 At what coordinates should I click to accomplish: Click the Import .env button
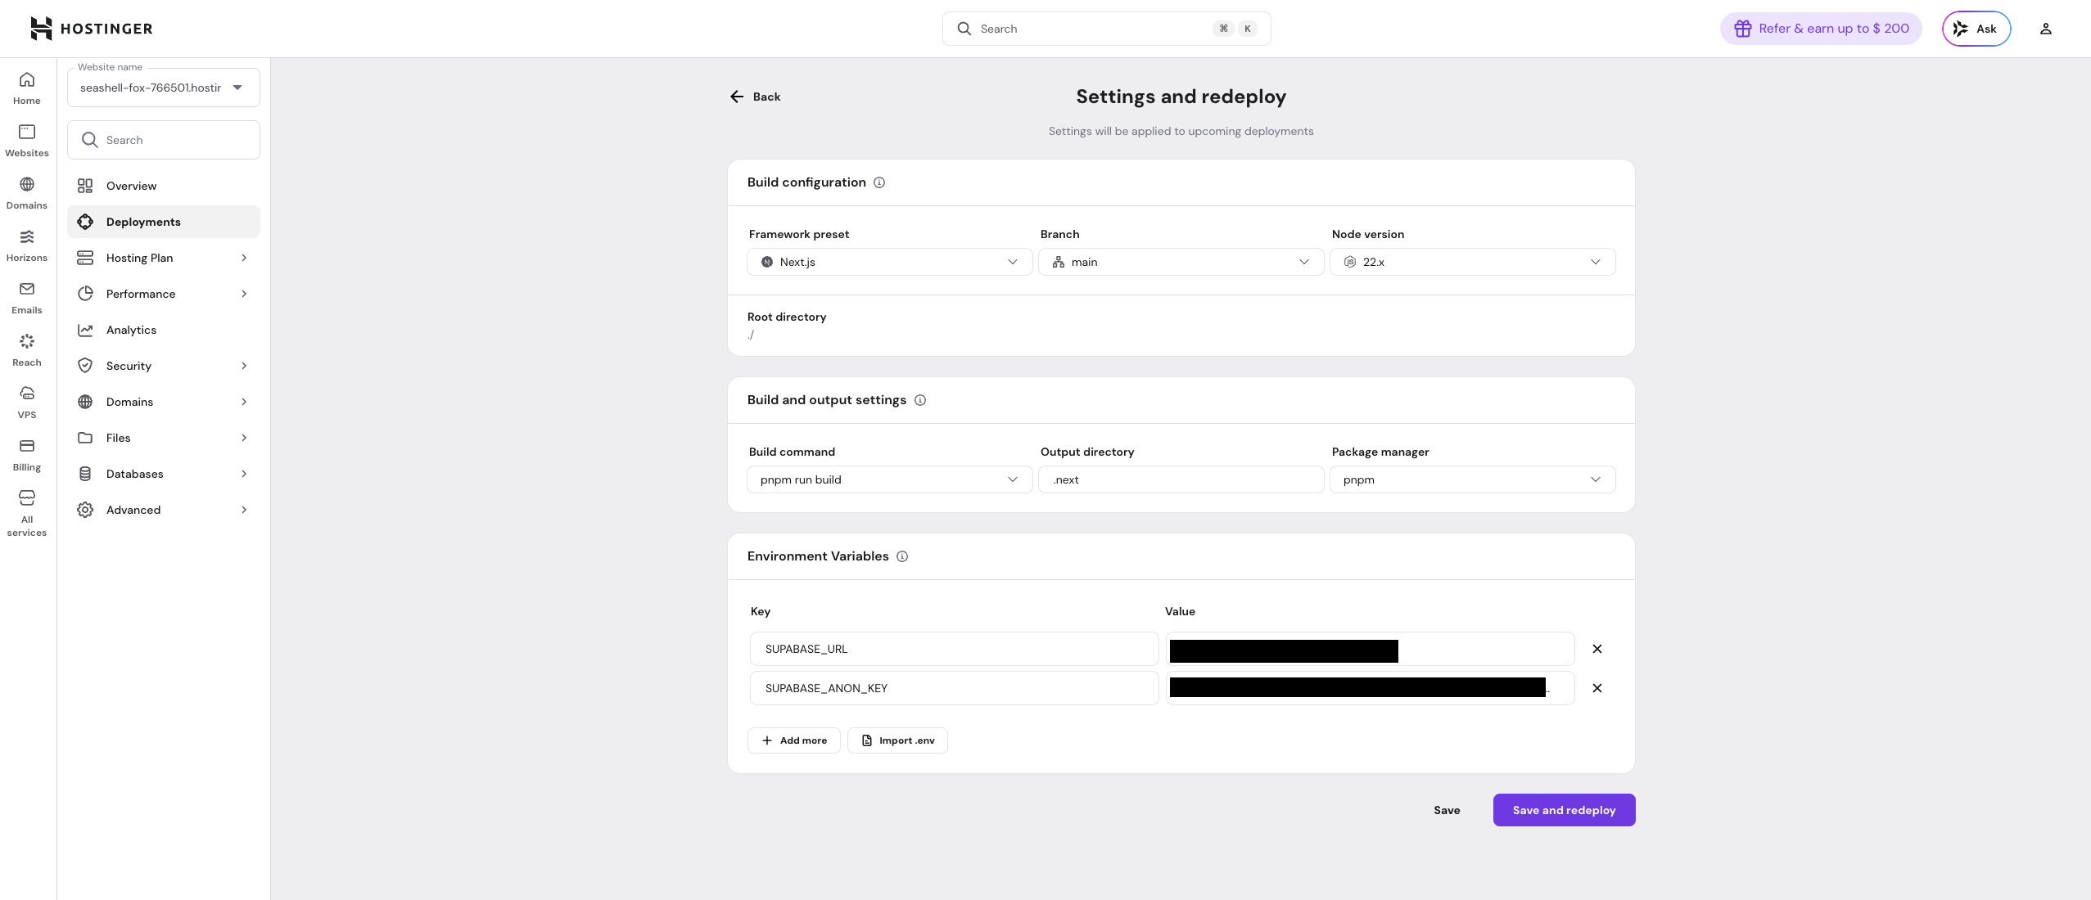pos(897,740)
